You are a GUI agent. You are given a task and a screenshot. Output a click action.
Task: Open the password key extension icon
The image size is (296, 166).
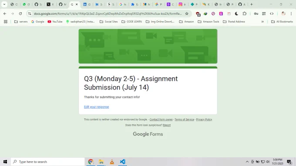256,13
